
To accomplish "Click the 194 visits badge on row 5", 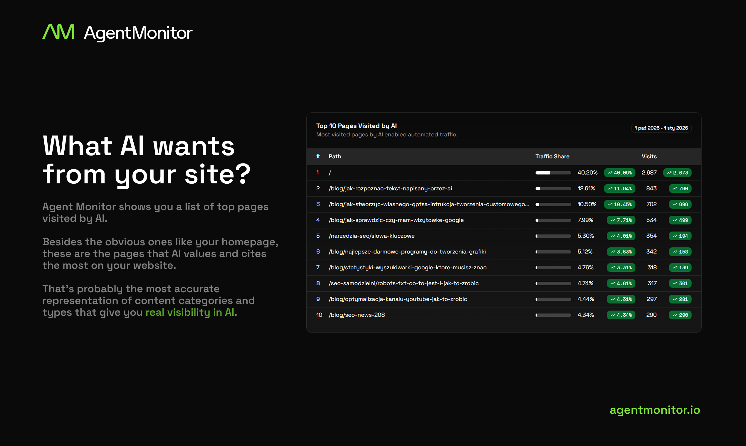I will coord(680,236).
